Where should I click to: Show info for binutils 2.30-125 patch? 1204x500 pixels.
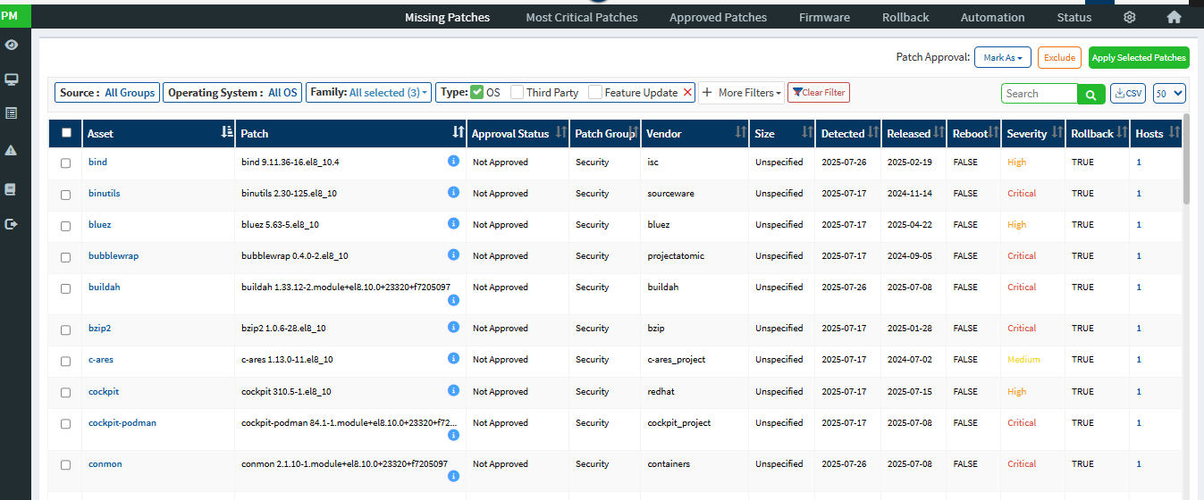coord(453,192)
